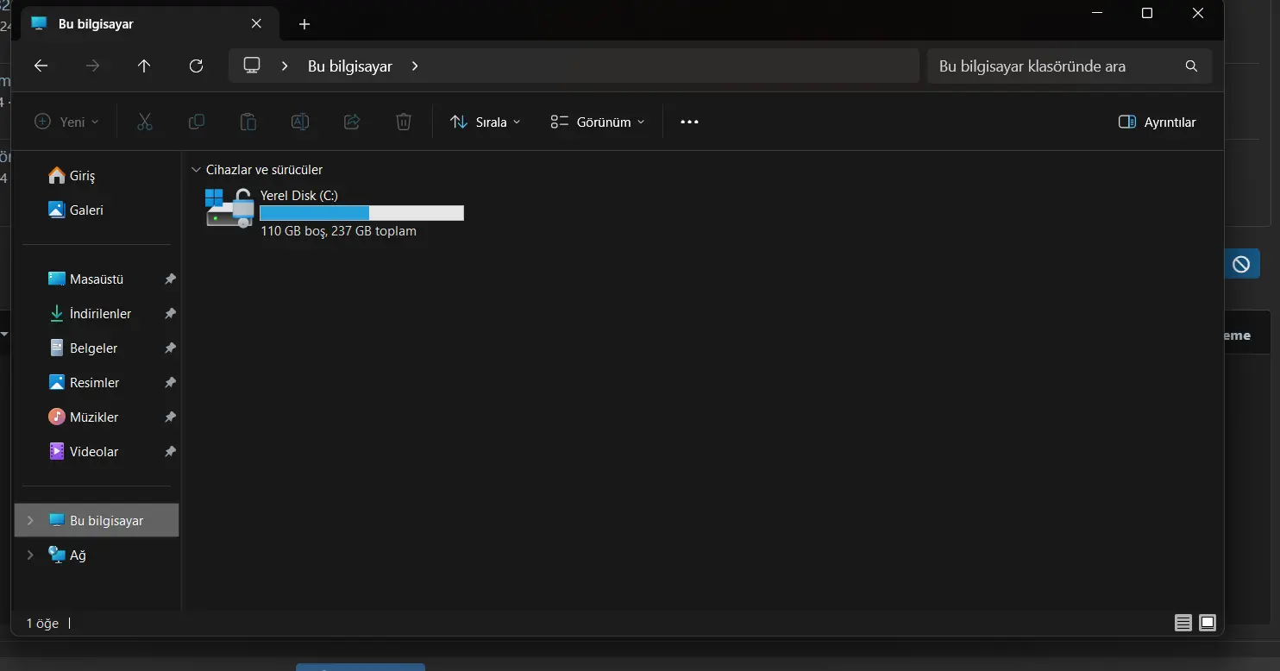Click chevron before Bu bilgisayar in address bar
The image size is (1280, 671).
point(285,66)
